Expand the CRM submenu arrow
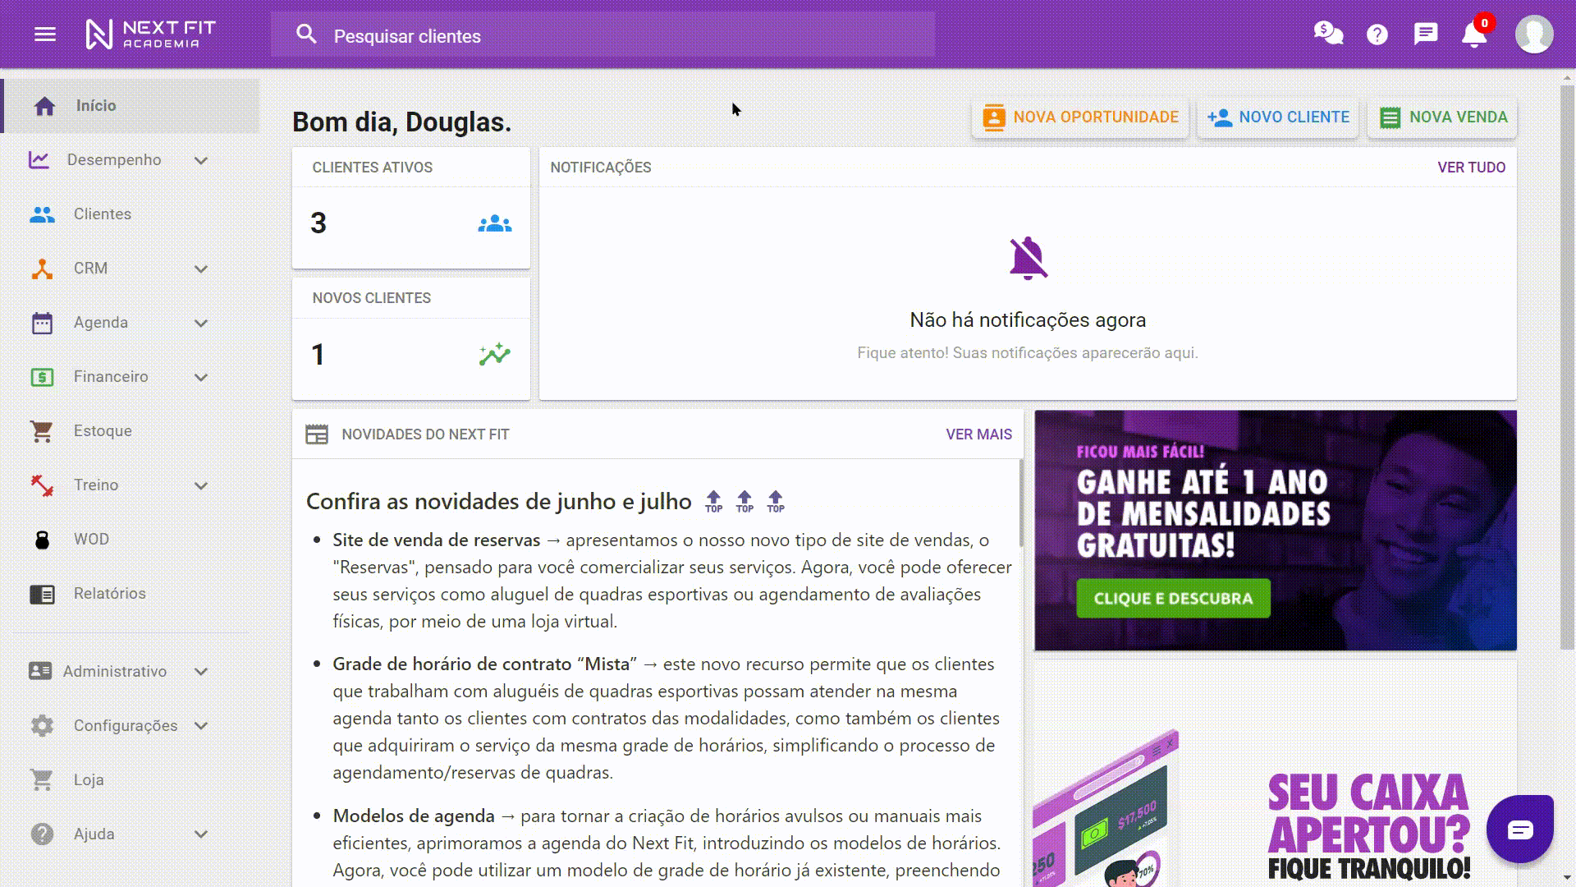1576x887 pixels. pyautogui.click(x=201, y=269)
